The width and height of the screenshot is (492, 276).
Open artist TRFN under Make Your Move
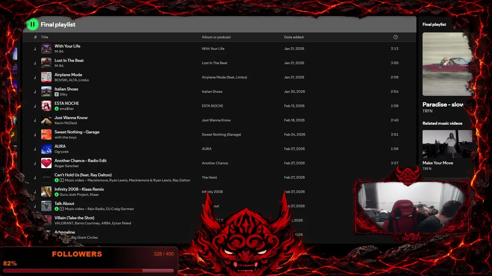tap(427, 169)
